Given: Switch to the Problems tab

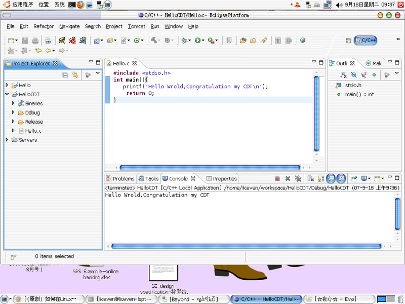Looking at the screenshot, I should 120,179.
